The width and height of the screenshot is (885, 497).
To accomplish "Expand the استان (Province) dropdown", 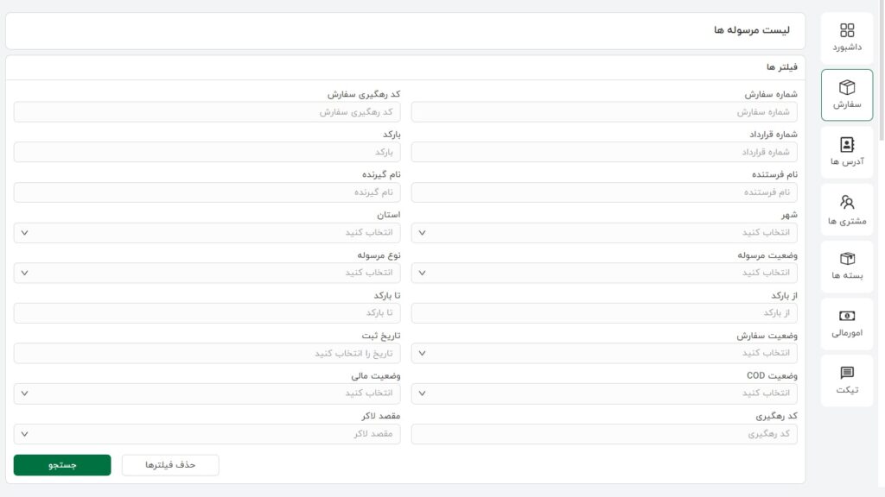I will point(207,232).
